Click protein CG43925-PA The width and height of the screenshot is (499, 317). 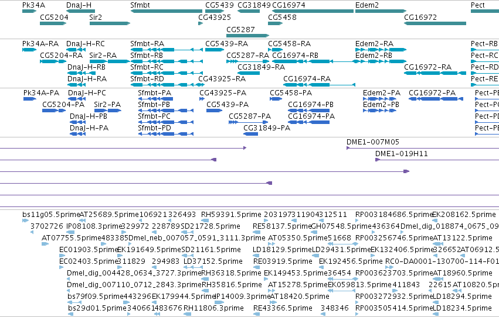coord(202,99)
